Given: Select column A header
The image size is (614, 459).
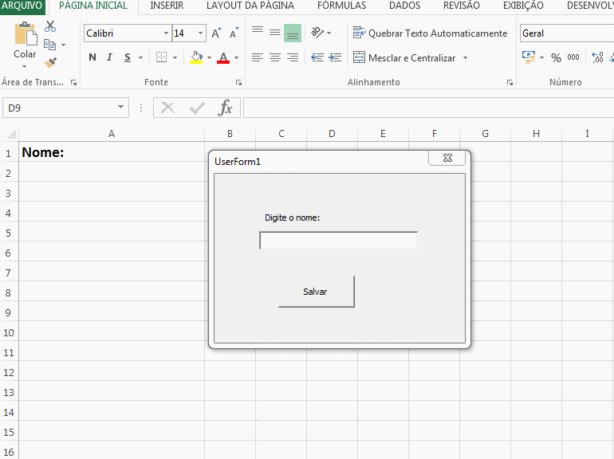Looking at the screenshot, I should pyautogui.click(x=112, y=134).
